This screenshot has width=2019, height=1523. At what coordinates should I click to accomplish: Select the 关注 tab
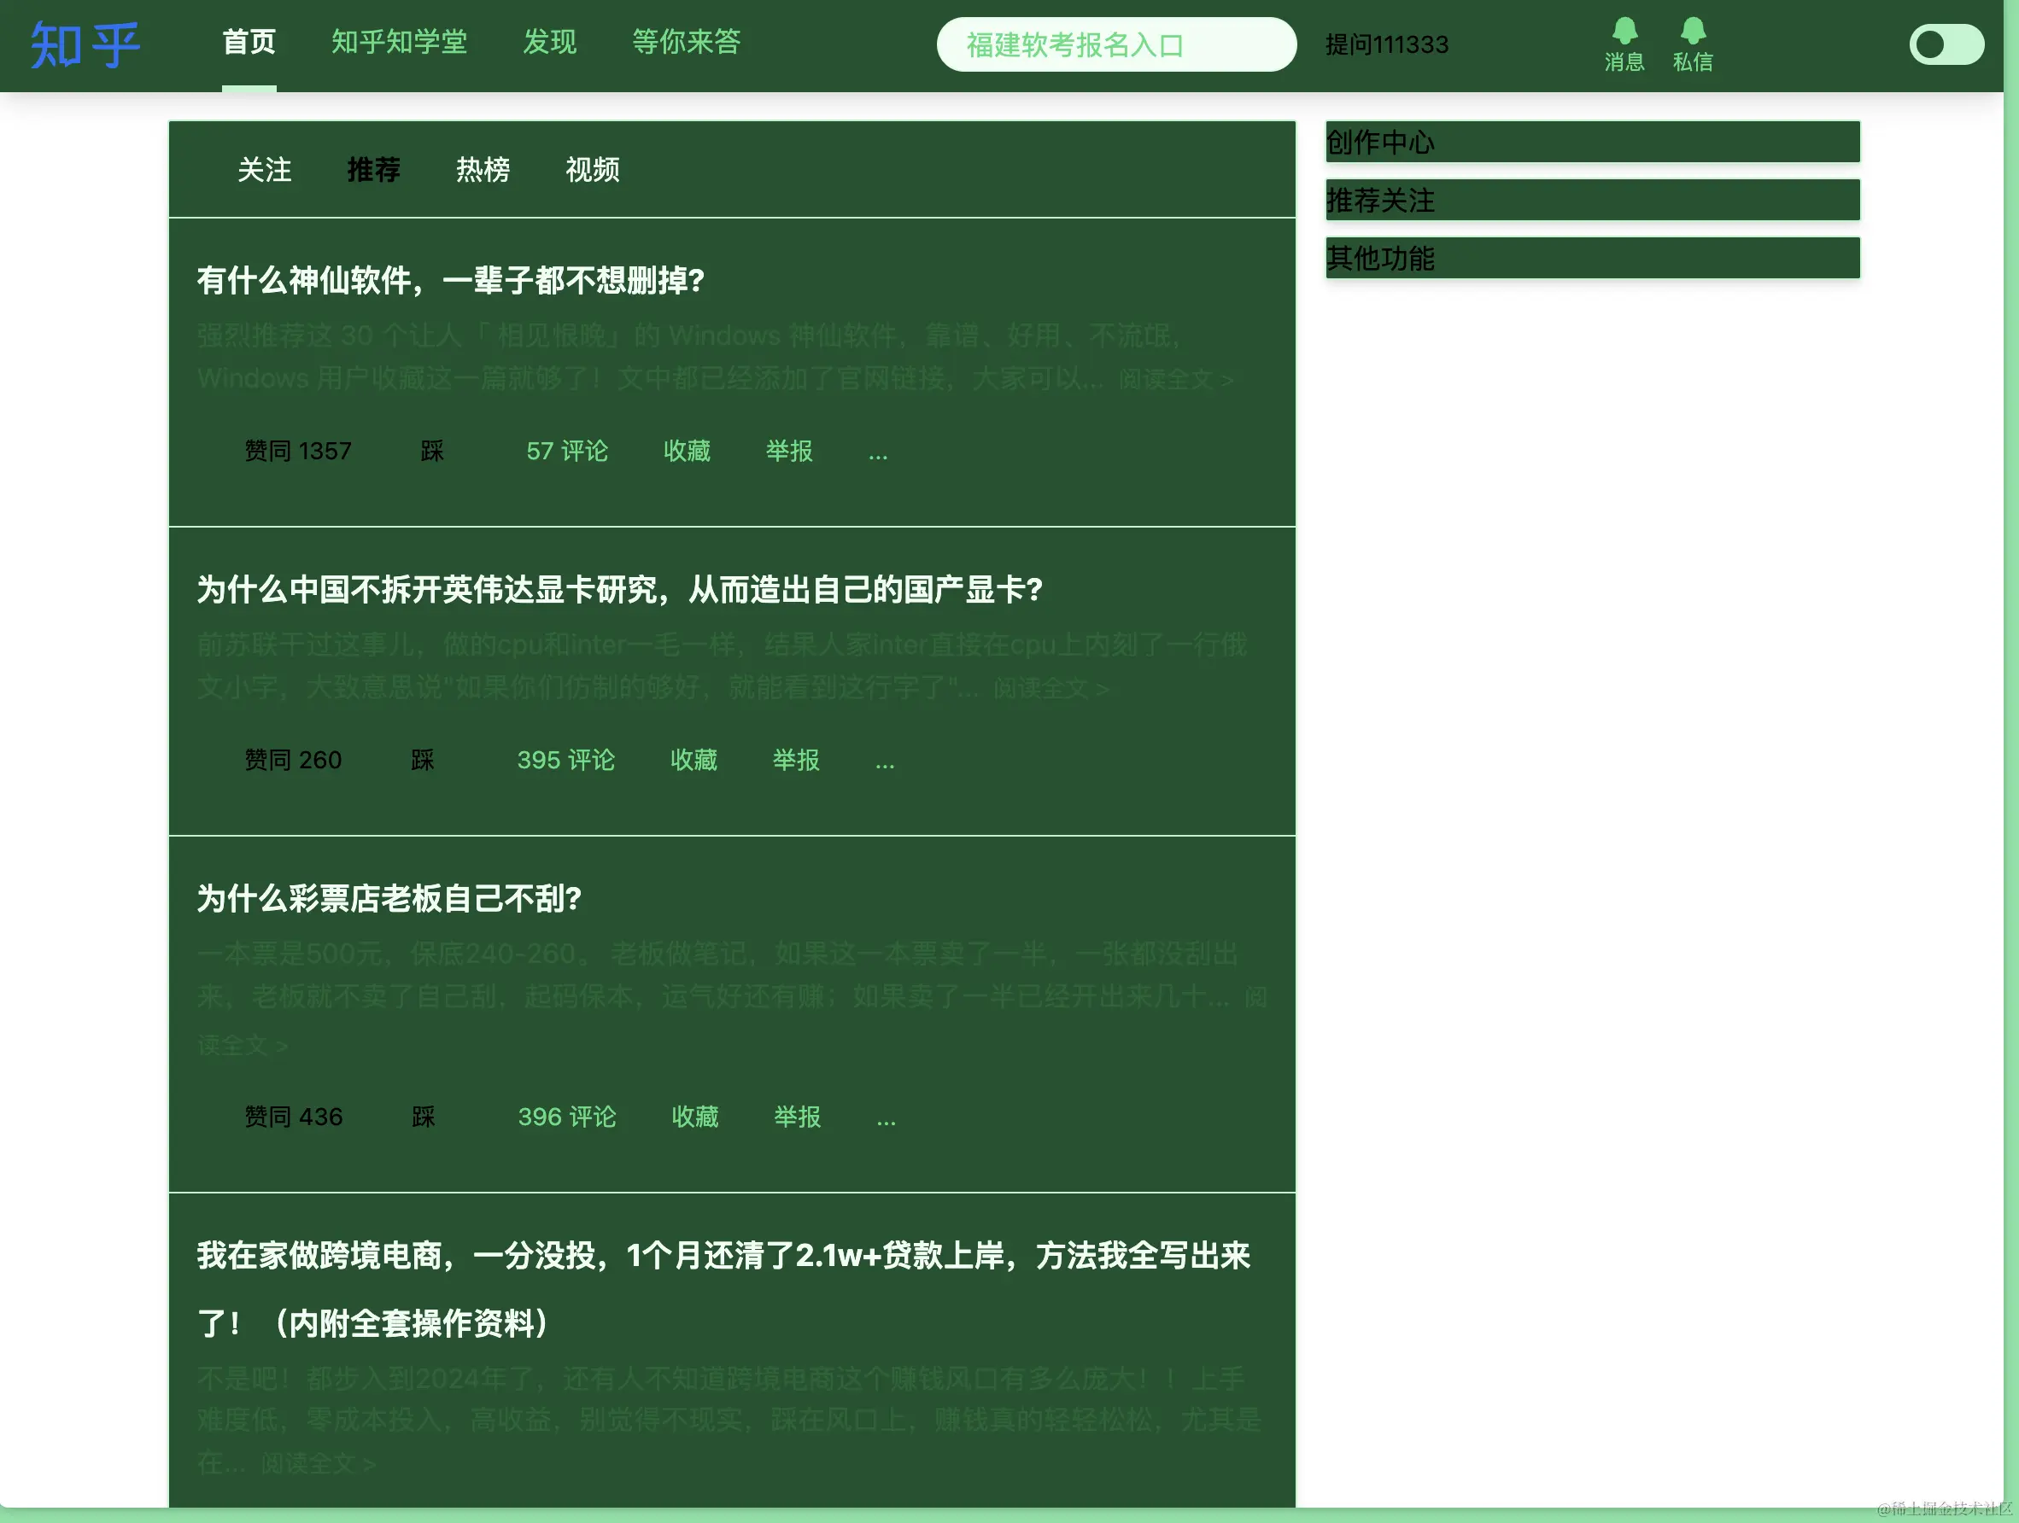[265, 170]
